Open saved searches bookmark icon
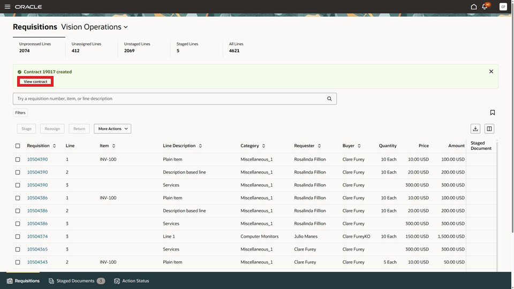Image resolution: width=514 pixels, height=289 pixels. tap(492, 112)
